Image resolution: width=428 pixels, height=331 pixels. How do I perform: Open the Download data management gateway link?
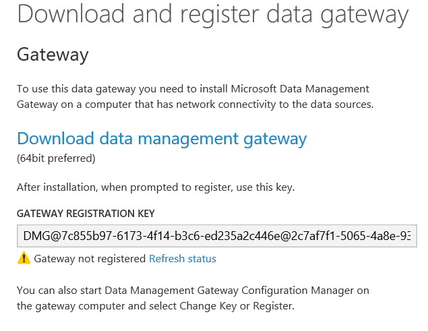pos(162,139)
